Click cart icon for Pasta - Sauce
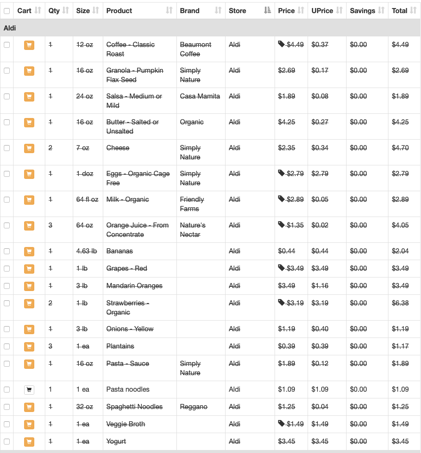The image size is (421, 453). pos(29,364)
